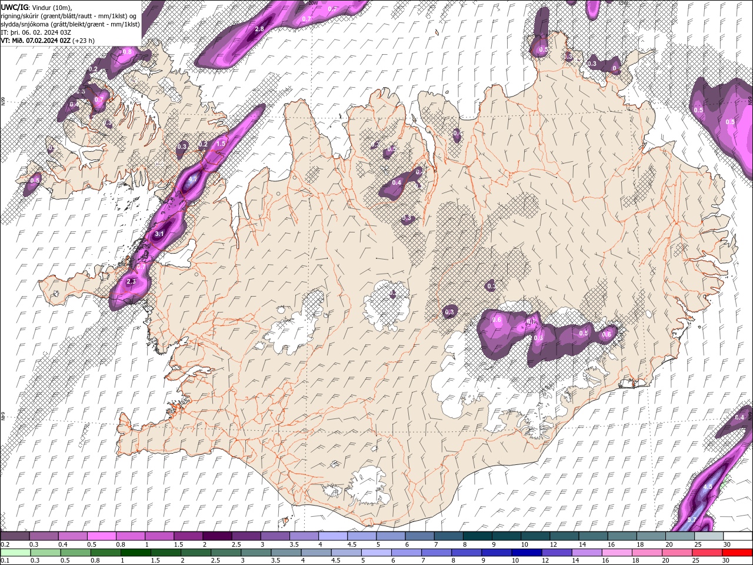Click the 5.7 value label offshore
The height and width of the screenshot is (565, 753).
692,520
